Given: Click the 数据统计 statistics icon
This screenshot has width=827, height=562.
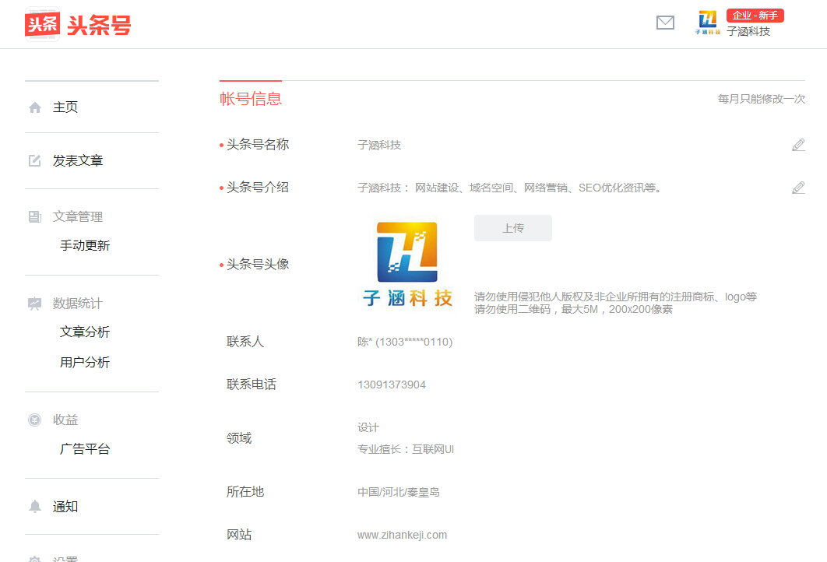Looking at the screenshot, I should [34, 304].
